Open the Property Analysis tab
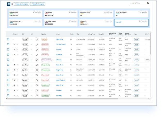This screenshot has height=118, width=162. [x=22, y=4]
